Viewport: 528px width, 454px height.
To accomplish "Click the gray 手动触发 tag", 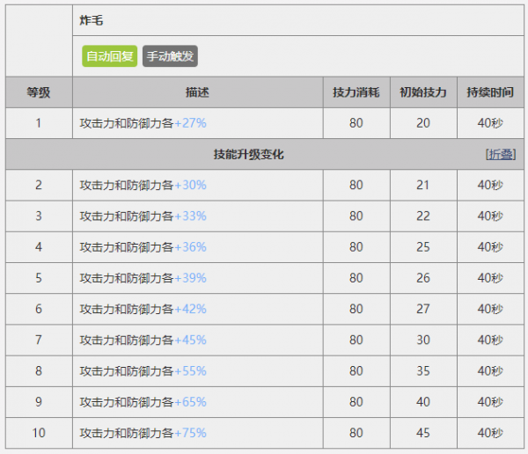I will pyautogui.click(x=170, y=57).
